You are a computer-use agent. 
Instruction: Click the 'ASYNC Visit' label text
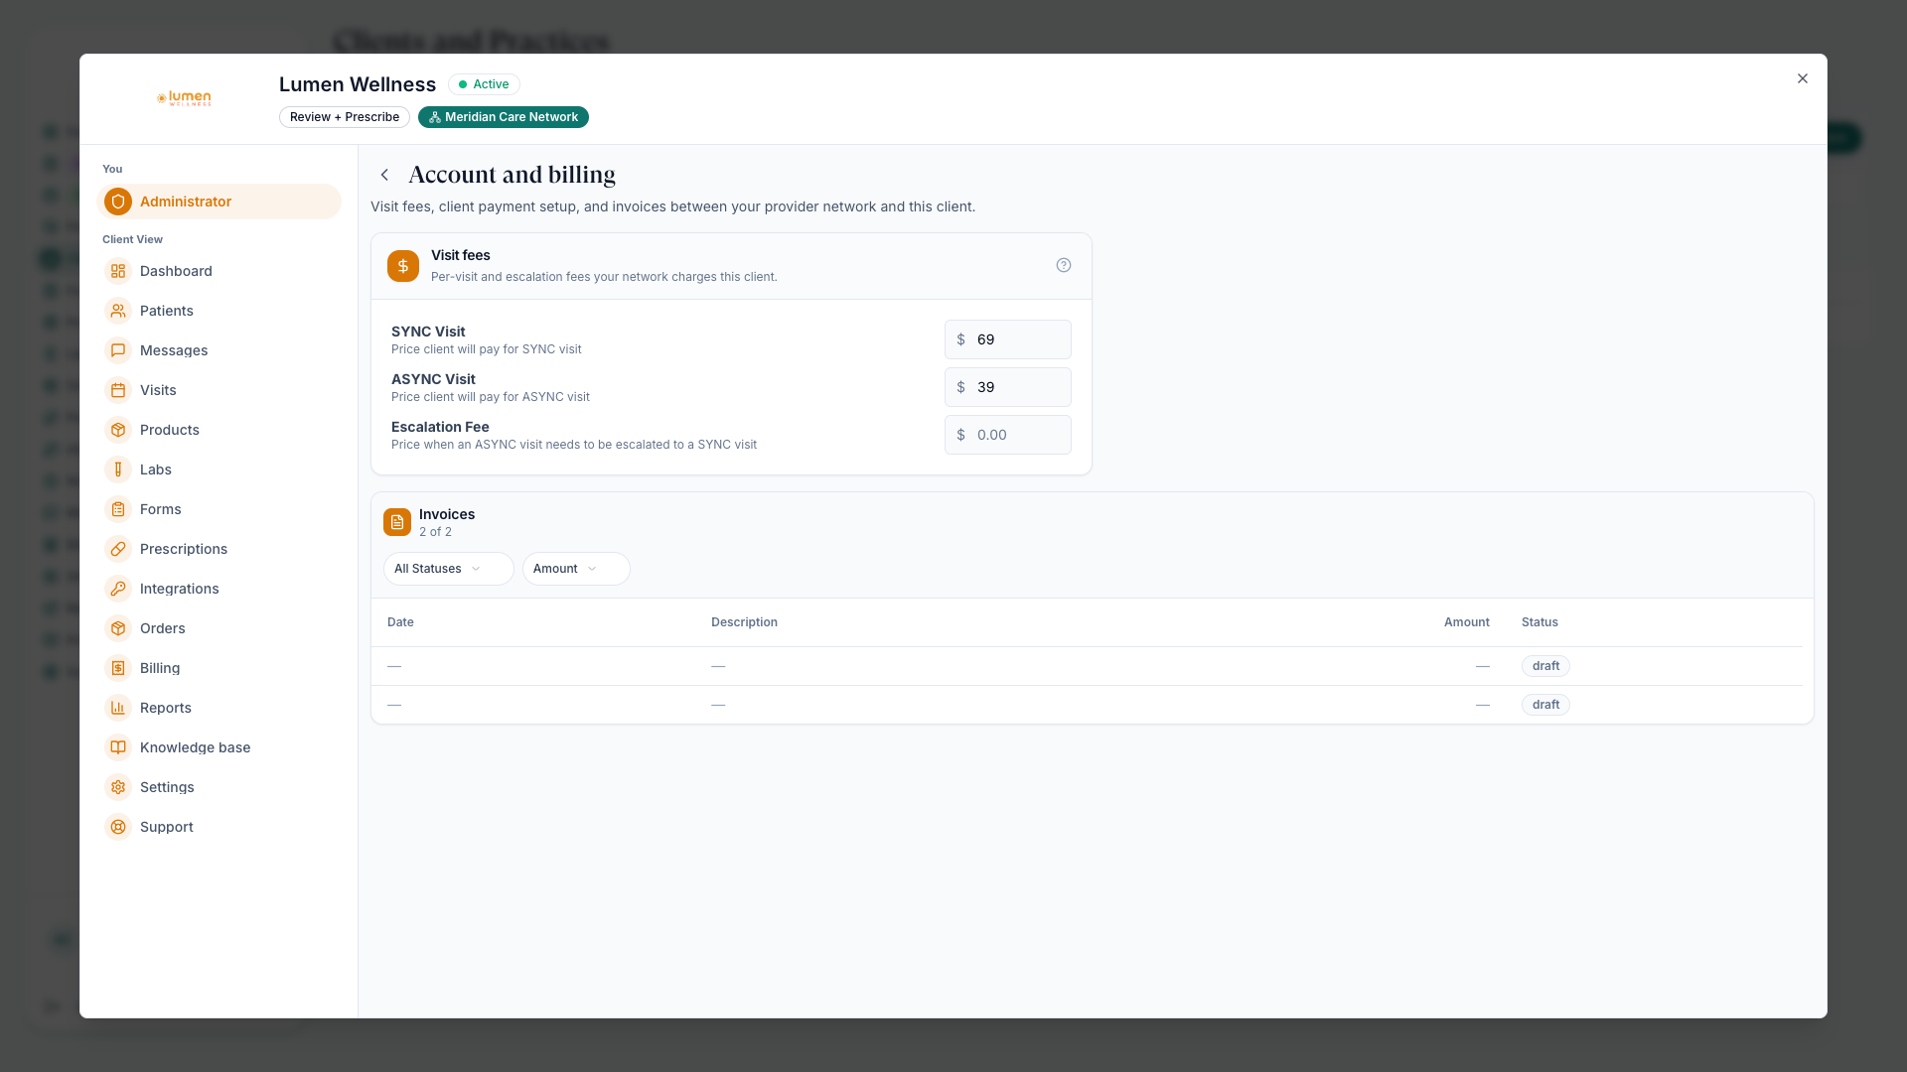tap(433, 379)
